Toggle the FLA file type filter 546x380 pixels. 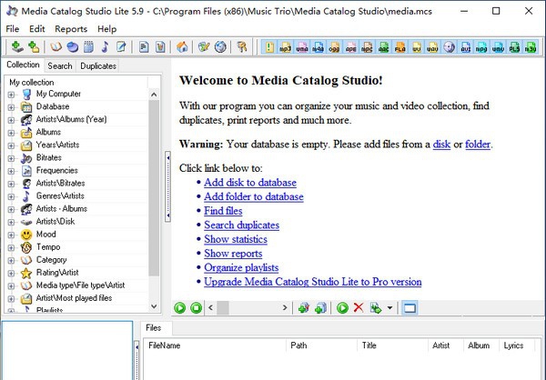399,47
